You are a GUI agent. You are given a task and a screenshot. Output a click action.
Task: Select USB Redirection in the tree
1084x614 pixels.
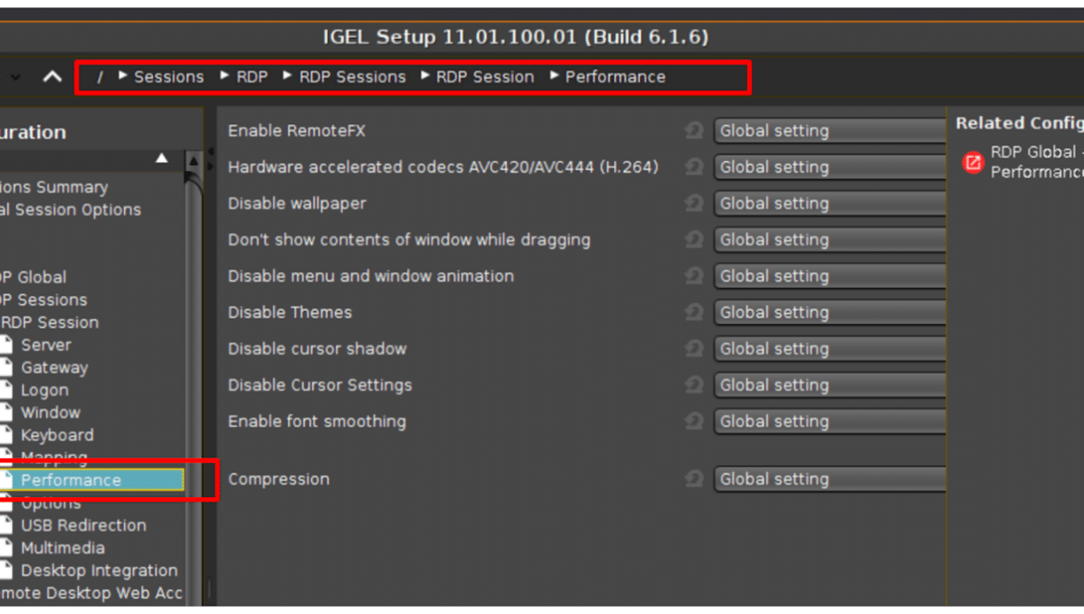[x=83, y=526]
